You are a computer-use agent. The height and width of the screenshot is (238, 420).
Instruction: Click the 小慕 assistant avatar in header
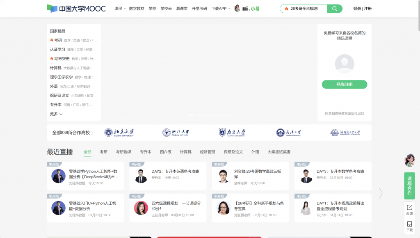pyautogui.click(x=237, y=9)
